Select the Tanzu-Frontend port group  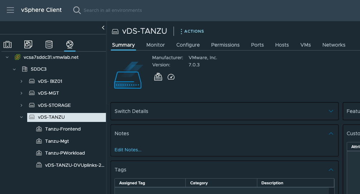click(63, 129)
